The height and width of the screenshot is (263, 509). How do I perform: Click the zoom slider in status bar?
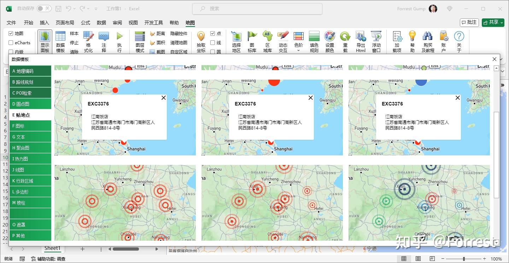click(x=464, y=259)
